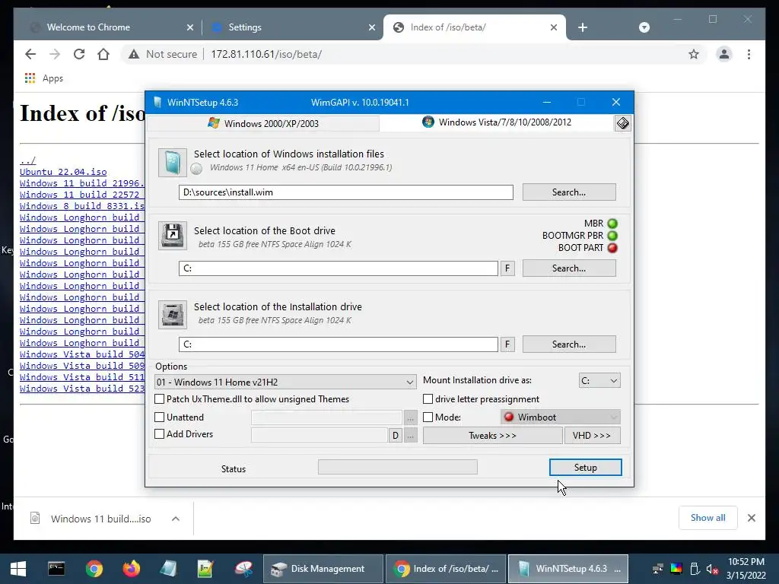
Task: Open a new Chrome tab
Action: pyautogui.click(x=583, y=27)
